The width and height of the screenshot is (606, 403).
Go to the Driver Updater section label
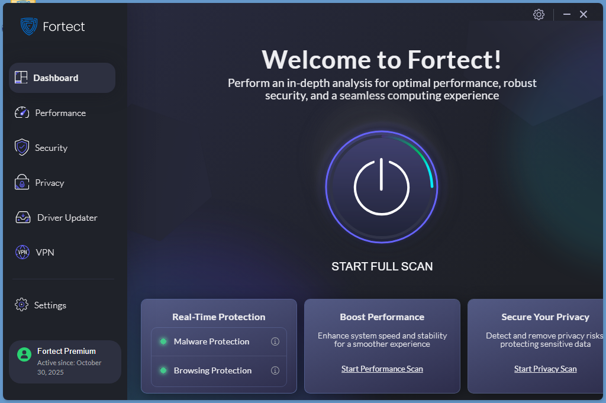pos(67,217)
